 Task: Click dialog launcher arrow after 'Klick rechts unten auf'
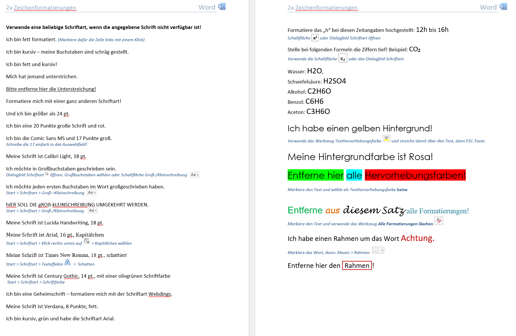87,241
